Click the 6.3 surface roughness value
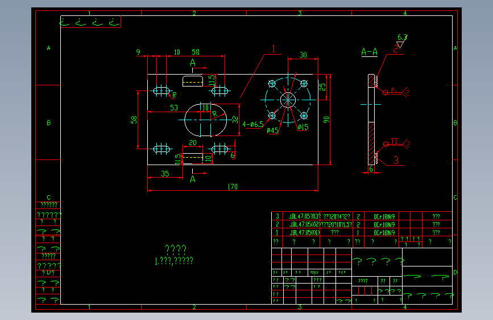The height and width of the screenshot is (320, 493). coord(402,37)
